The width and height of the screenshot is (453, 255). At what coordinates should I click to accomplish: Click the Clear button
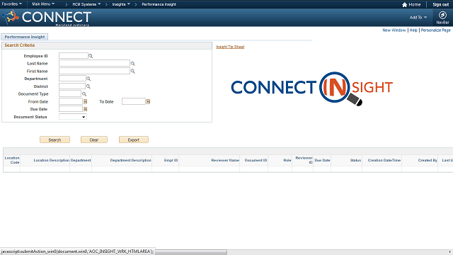94,140
